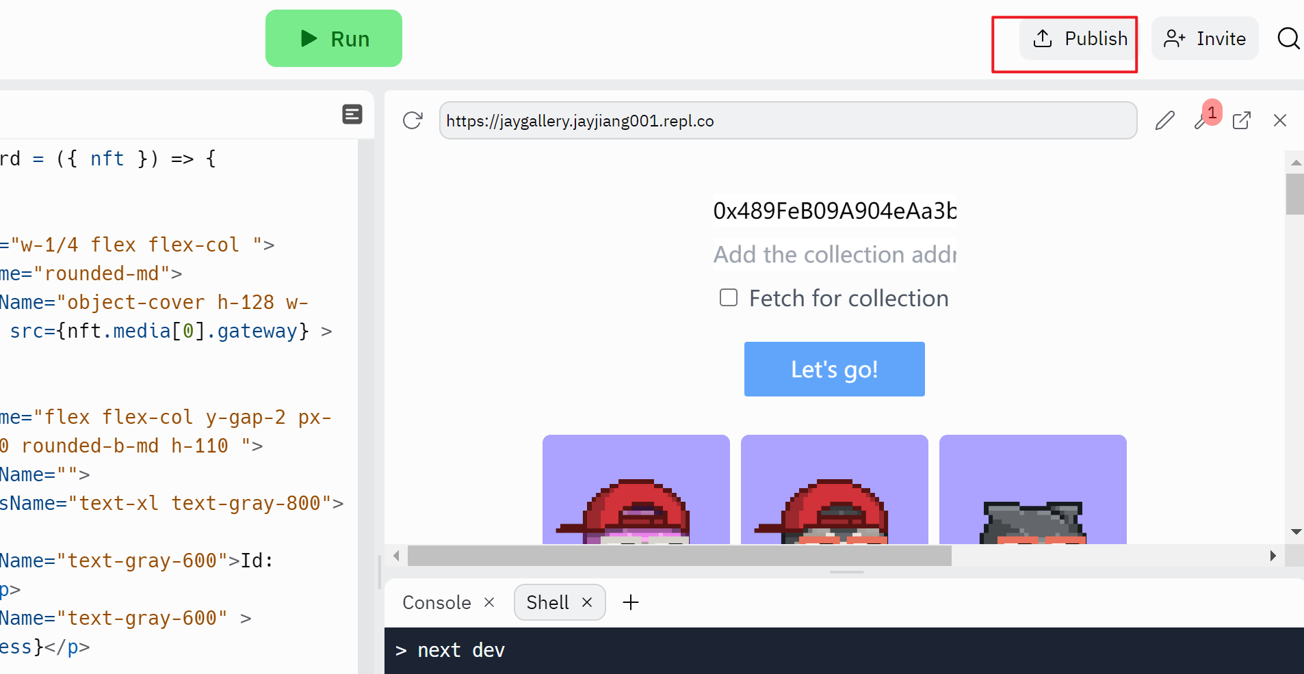The height and width of the screenshot is (674, 1304).
Task: Click webview scroll up arrow
Action: click(1296, 162)
